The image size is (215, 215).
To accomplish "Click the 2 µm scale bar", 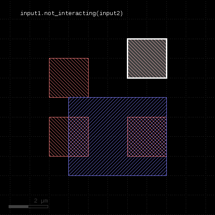I will point(28,206).
